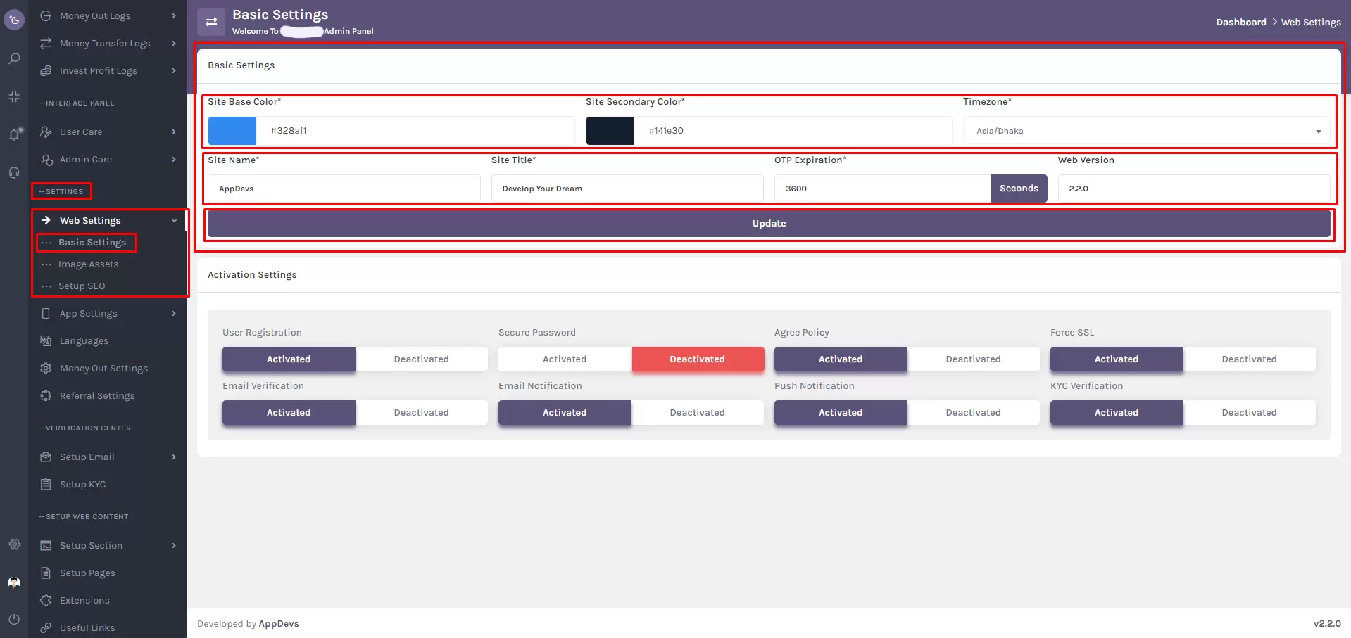The image size is (1351, 638).
Task: Pick the Site Base Color swatch
Action: click(x=232, y=131)
